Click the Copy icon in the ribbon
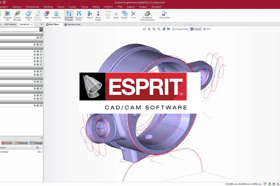This screenshot has width=280, height=186. coord(108,15)
